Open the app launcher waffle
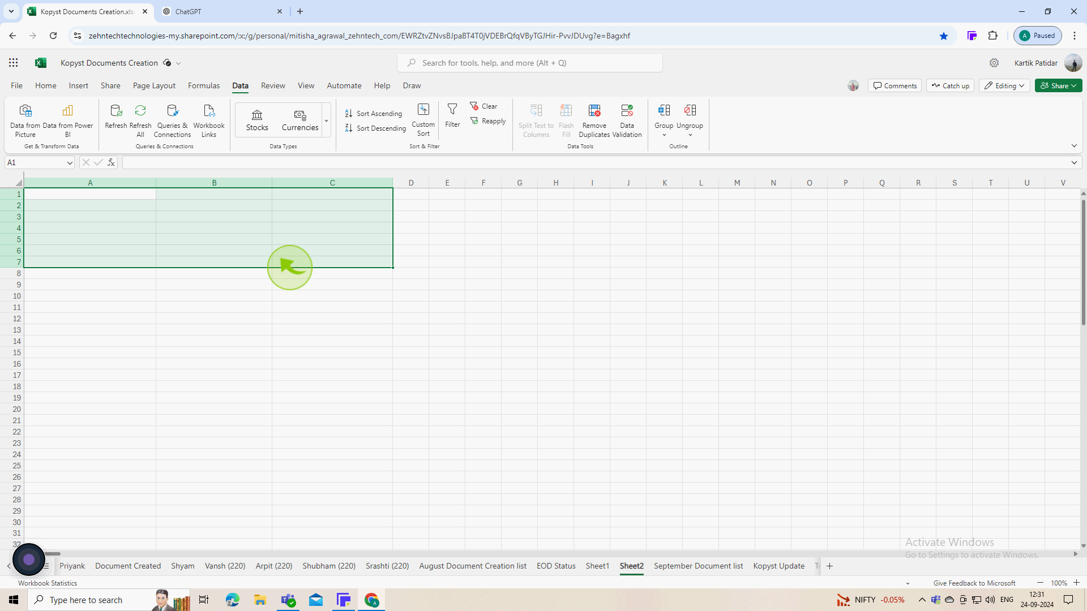Image resolution: width=1087 pixels, height=611 pixels. [x=14, y=63]
